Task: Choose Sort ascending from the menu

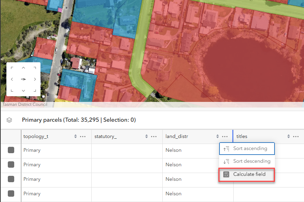Action: 247,149
